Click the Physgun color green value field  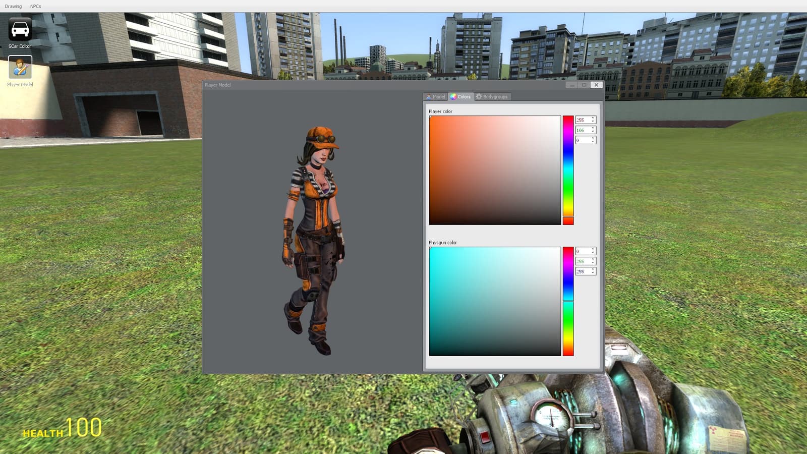click(x=586, y=261)
